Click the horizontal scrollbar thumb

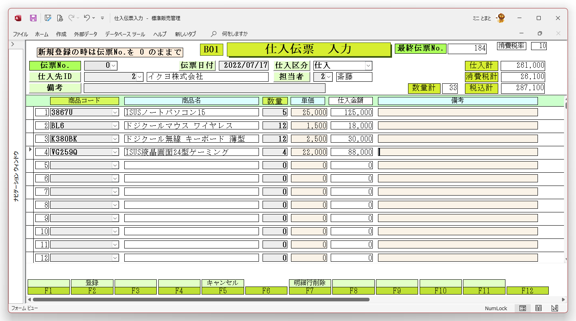201,299
